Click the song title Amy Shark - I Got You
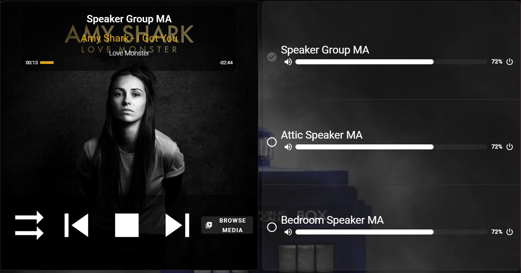 [129, 38]
